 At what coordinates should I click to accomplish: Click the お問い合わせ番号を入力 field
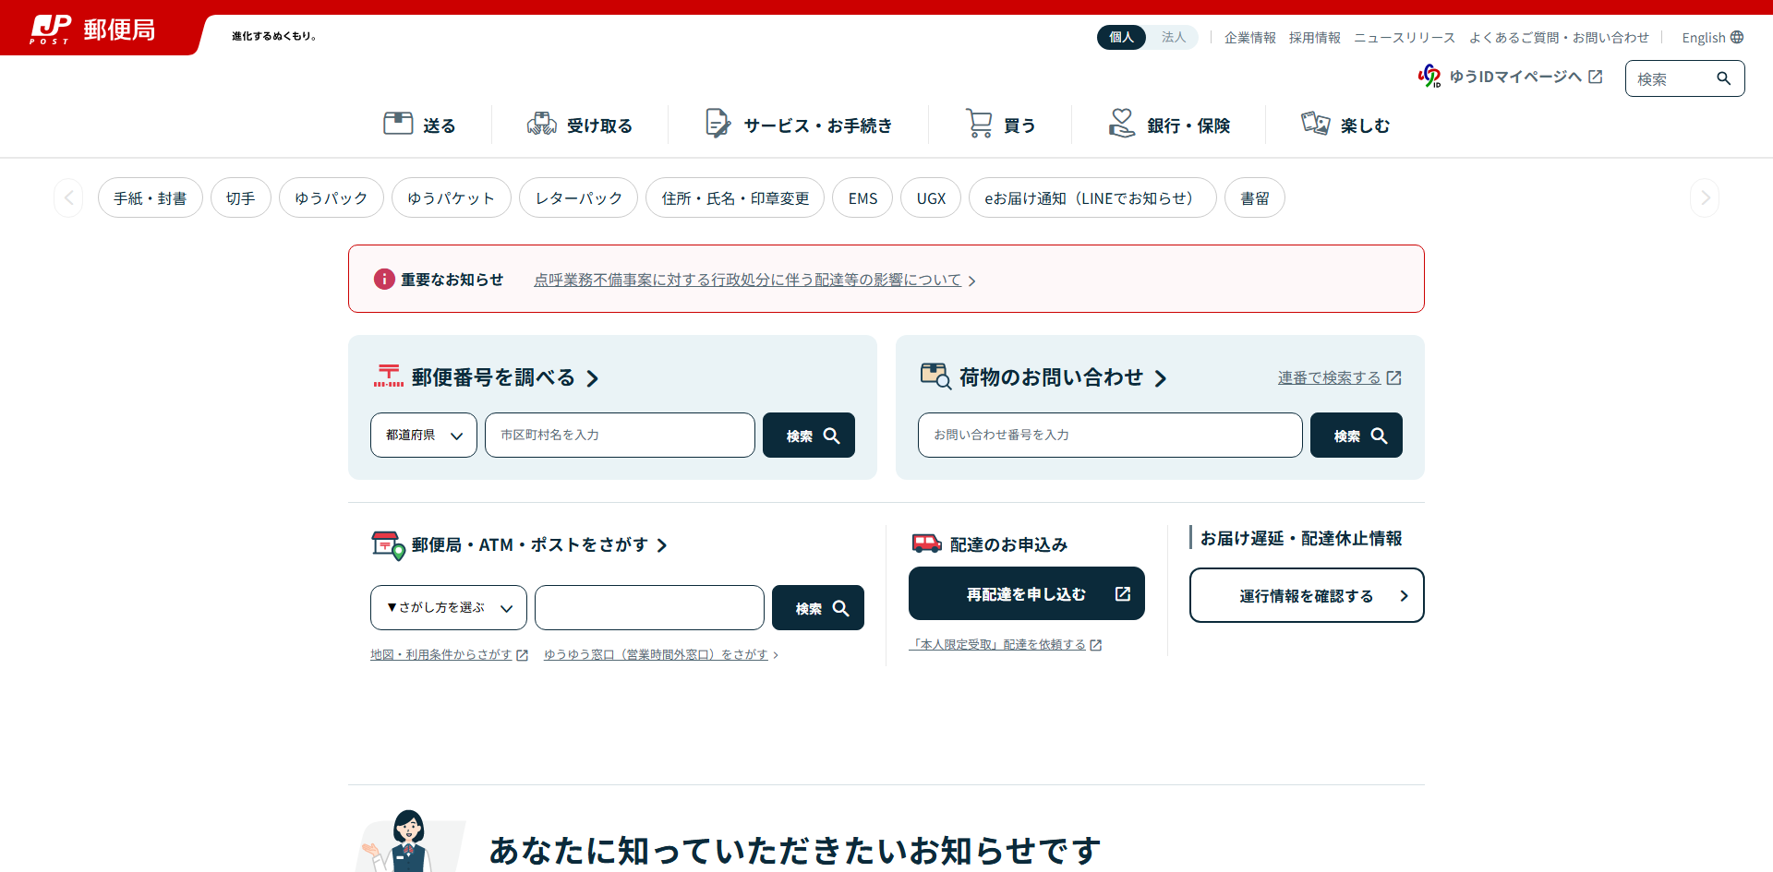[1110, 435]
